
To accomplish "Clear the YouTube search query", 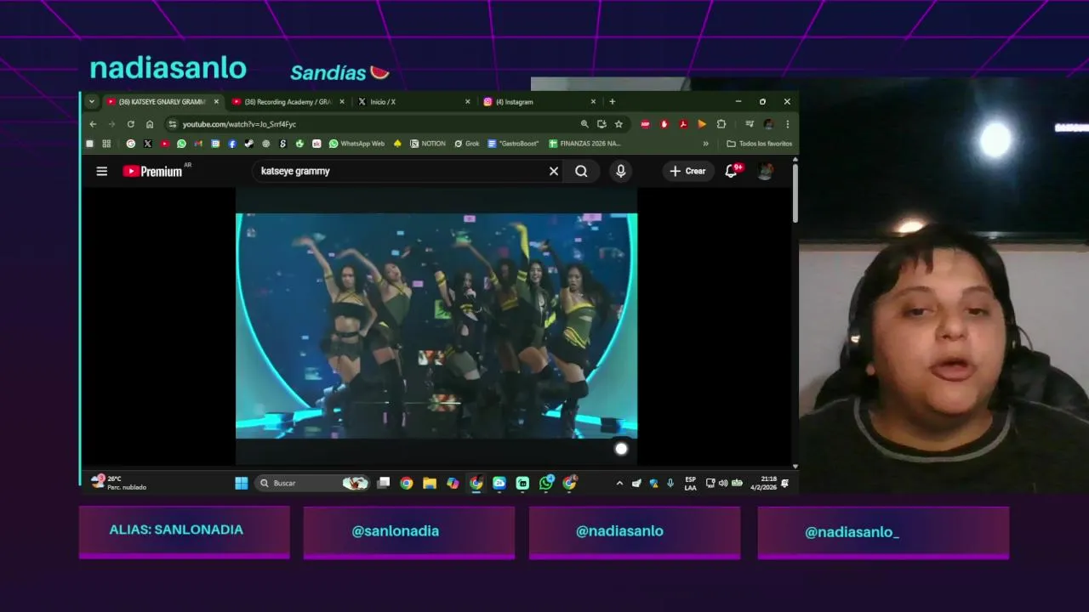I will [x=554, y=171].
